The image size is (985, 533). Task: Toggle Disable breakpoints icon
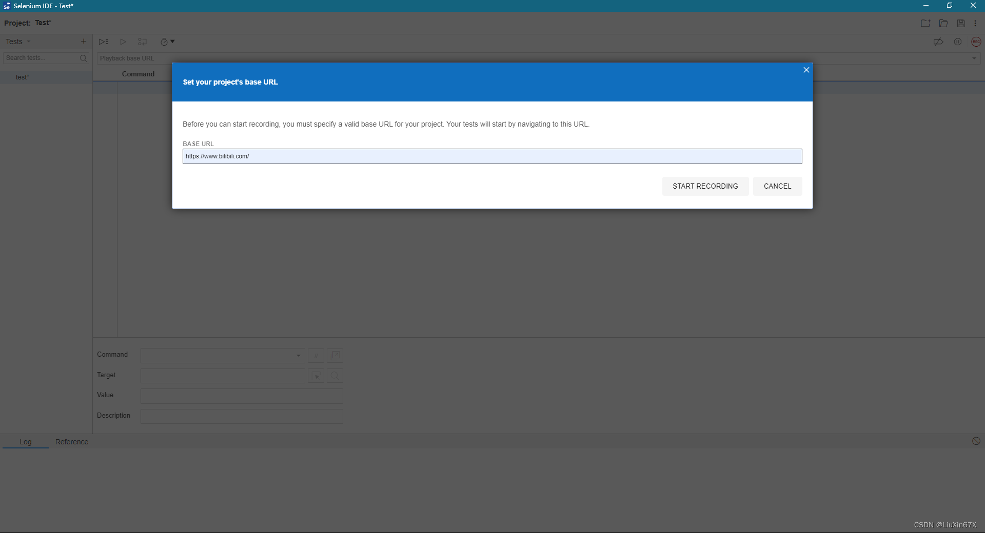click(x=938, y=42)
